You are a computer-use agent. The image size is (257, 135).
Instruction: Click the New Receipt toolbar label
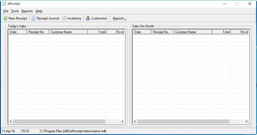click(18, 18)
